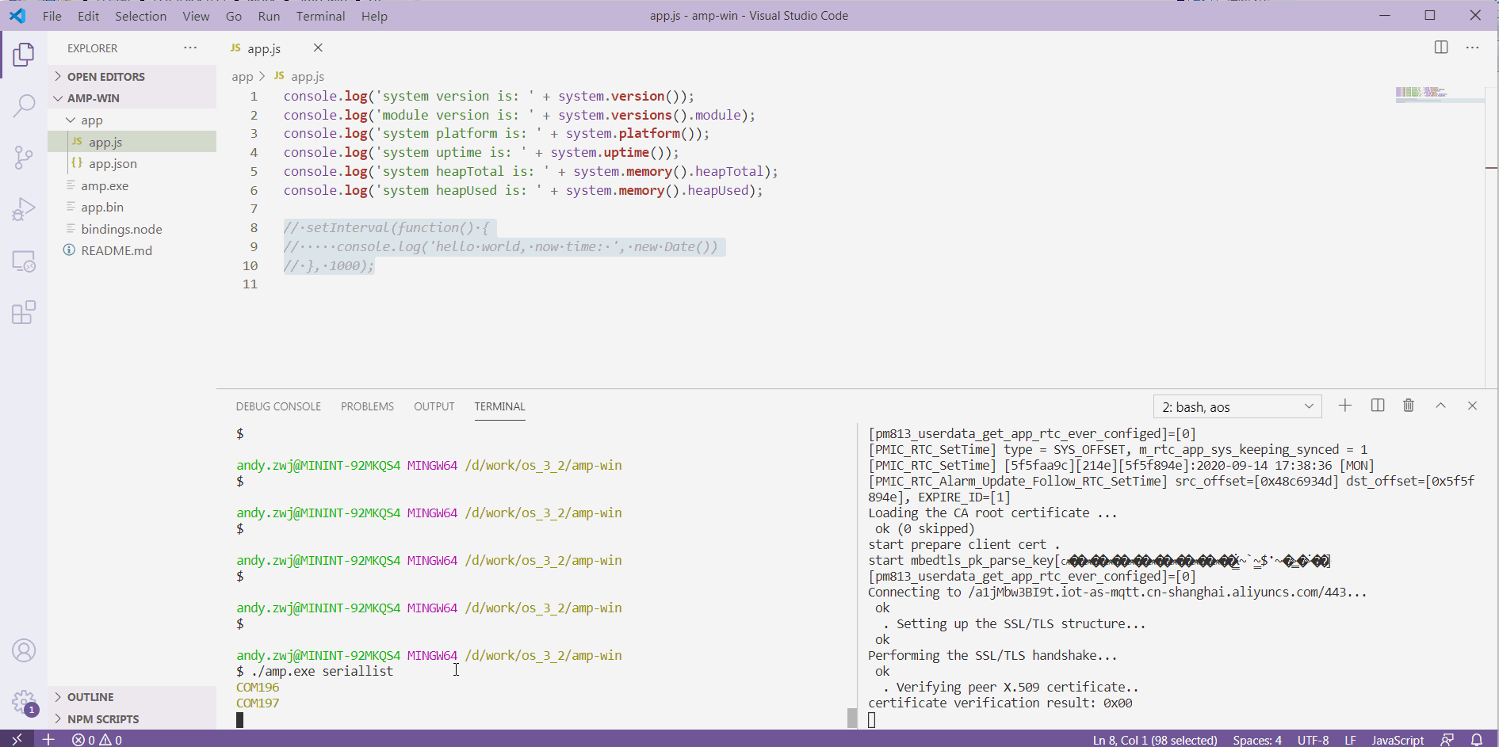
Task: Kill the terminal with trash icon
Action: tap(1409, 406)
